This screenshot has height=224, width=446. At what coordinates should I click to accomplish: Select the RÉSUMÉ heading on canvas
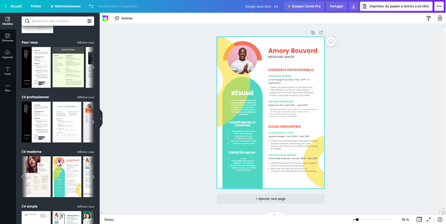coord(242,93)
